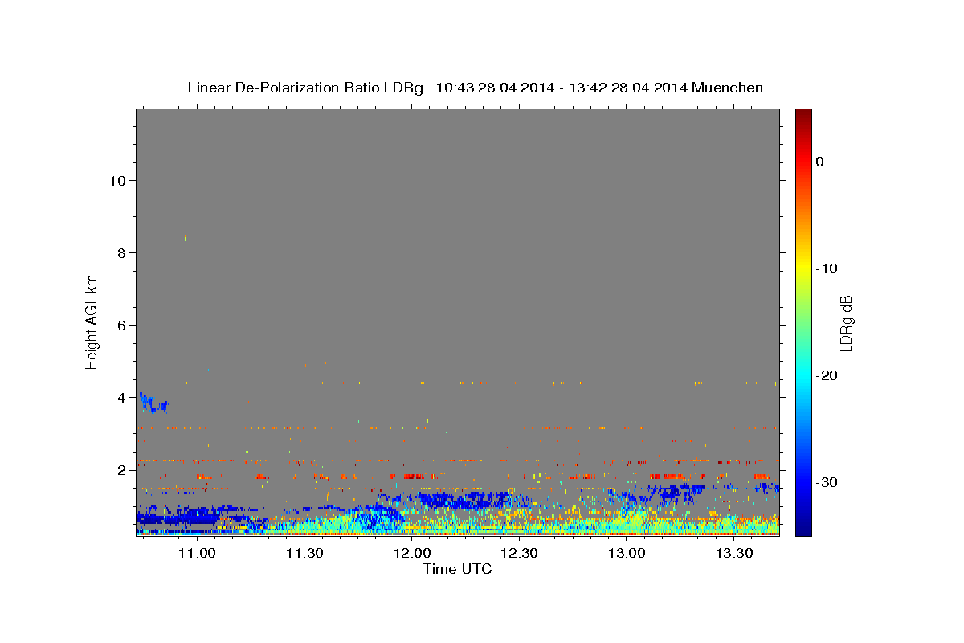This screenshot has width=964, height=643.
Task: Click the height tick label 4
Action: (120, 397)
